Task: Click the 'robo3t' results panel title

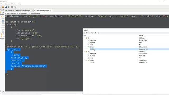Action: [x=86, y=30]
